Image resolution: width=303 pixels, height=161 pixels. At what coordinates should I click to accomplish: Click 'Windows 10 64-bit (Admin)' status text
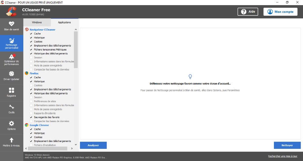37,155
